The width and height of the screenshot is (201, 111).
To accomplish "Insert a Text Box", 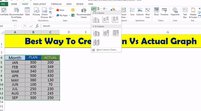I will [x=185, y=13].
